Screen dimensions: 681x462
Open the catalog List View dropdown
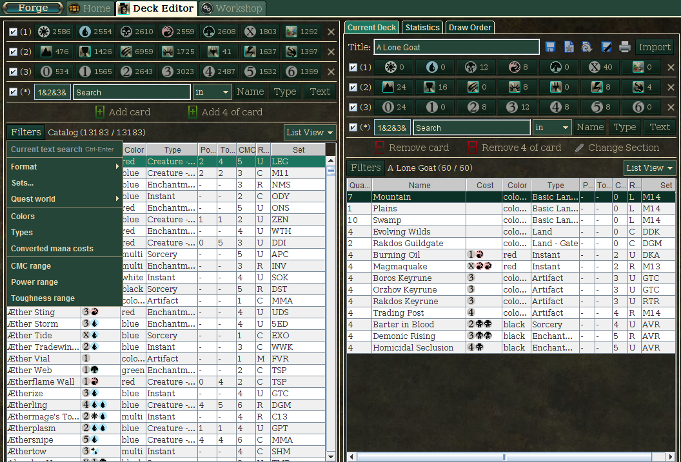[x=310, y=133]
